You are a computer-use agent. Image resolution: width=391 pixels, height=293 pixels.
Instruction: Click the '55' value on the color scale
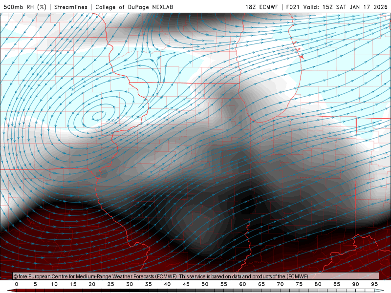tap(224, 284)
